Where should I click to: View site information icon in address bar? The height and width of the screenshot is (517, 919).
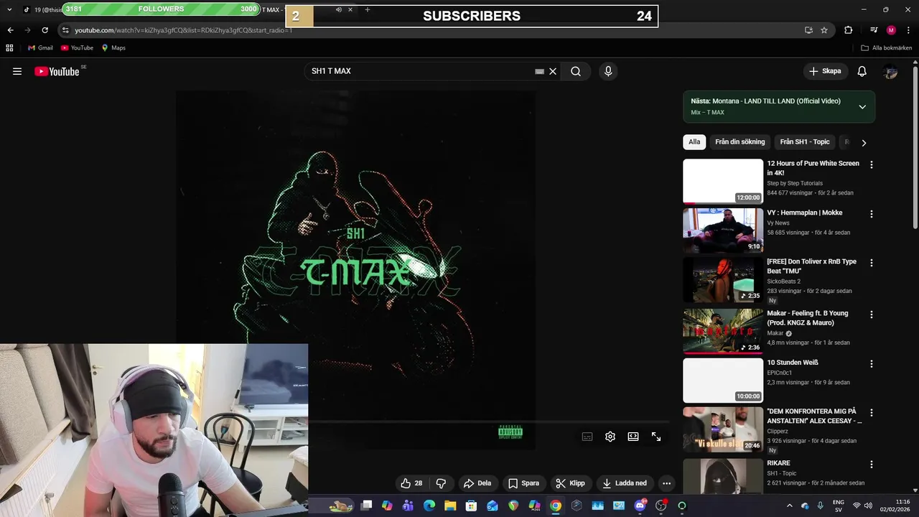[x=65, y=30]
